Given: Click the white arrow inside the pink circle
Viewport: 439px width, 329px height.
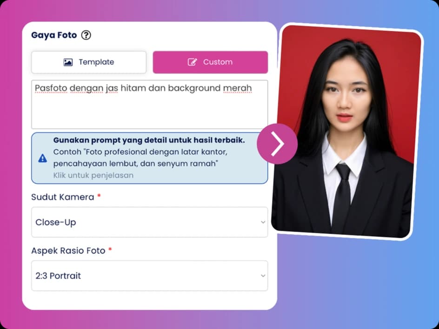Looking at the screenshot, I should pyautogui.click(x=277, y=144).
